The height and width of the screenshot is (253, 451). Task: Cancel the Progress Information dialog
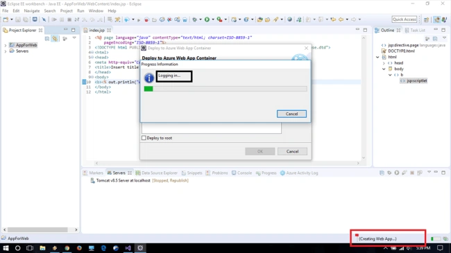(x=291, y=114)
